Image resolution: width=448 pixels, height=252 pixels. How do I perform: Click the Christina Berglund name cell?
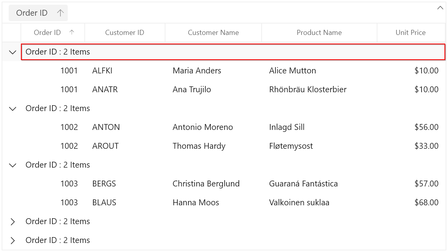[214, 184]
